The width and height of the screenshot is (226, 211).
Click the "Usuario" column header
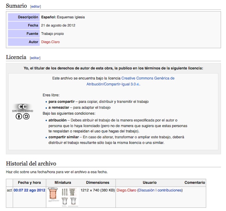click(x=150, y=183)
